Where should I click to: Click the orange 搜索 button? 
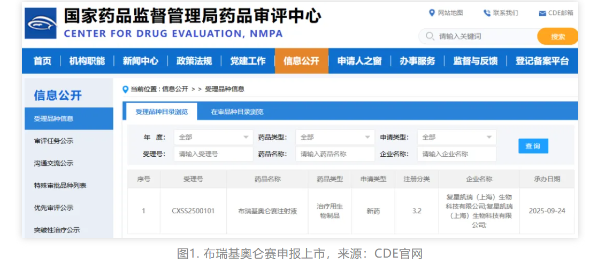pyautogui.click(x=557, y=36)
